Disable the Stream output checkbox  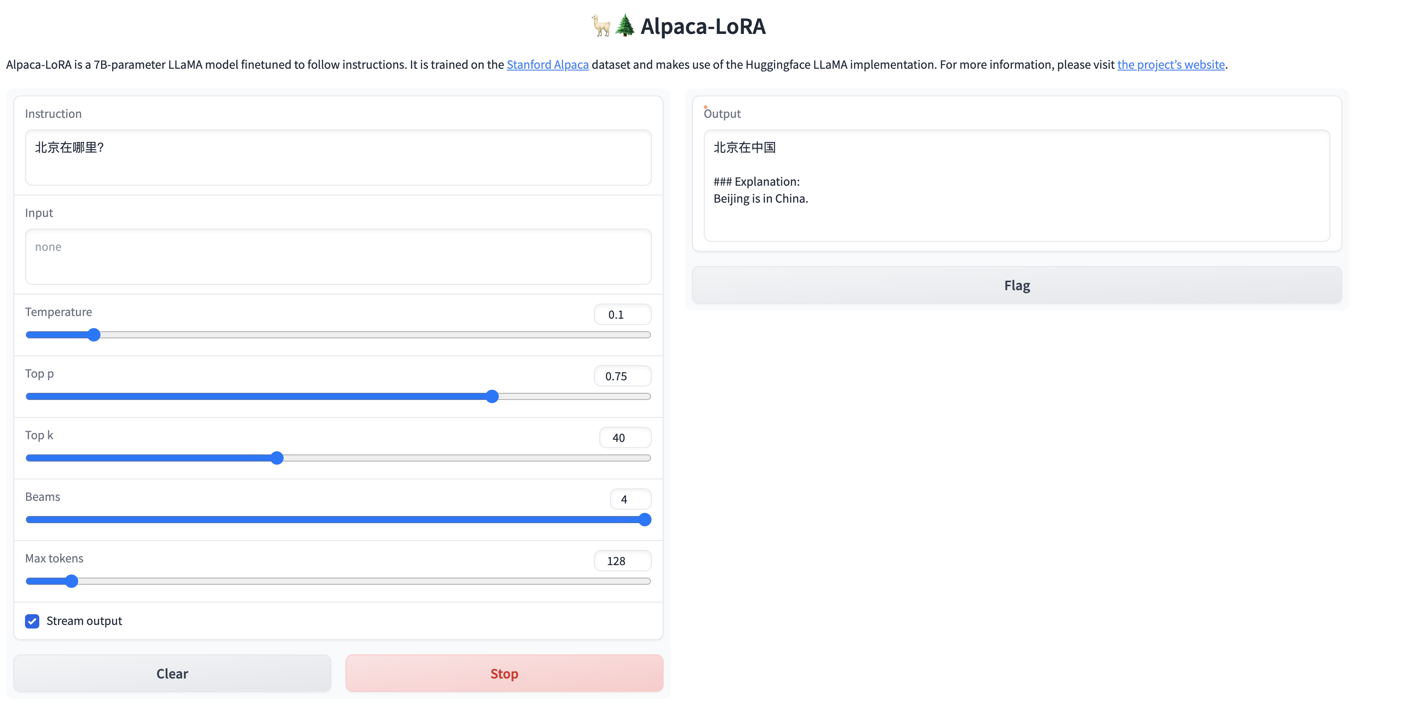pos(32,621)
